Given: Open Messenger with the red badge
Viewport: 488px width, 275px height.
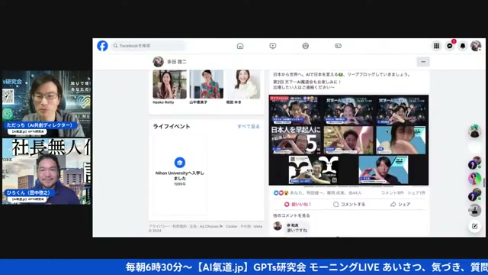Looking at the screenshot, I should click(450, 46).
